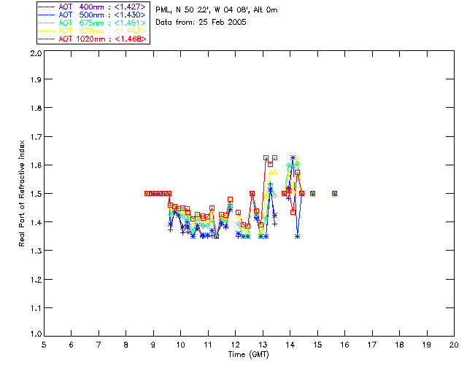
Task: Click the yellow 870nm triangle near time 13.4
Action: [274, 172]
